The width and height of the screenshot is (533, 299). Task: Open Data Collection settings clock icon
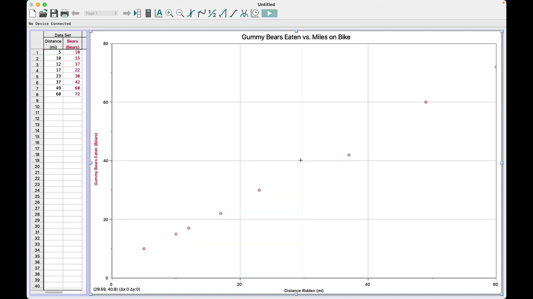click(x=255, y=14)
